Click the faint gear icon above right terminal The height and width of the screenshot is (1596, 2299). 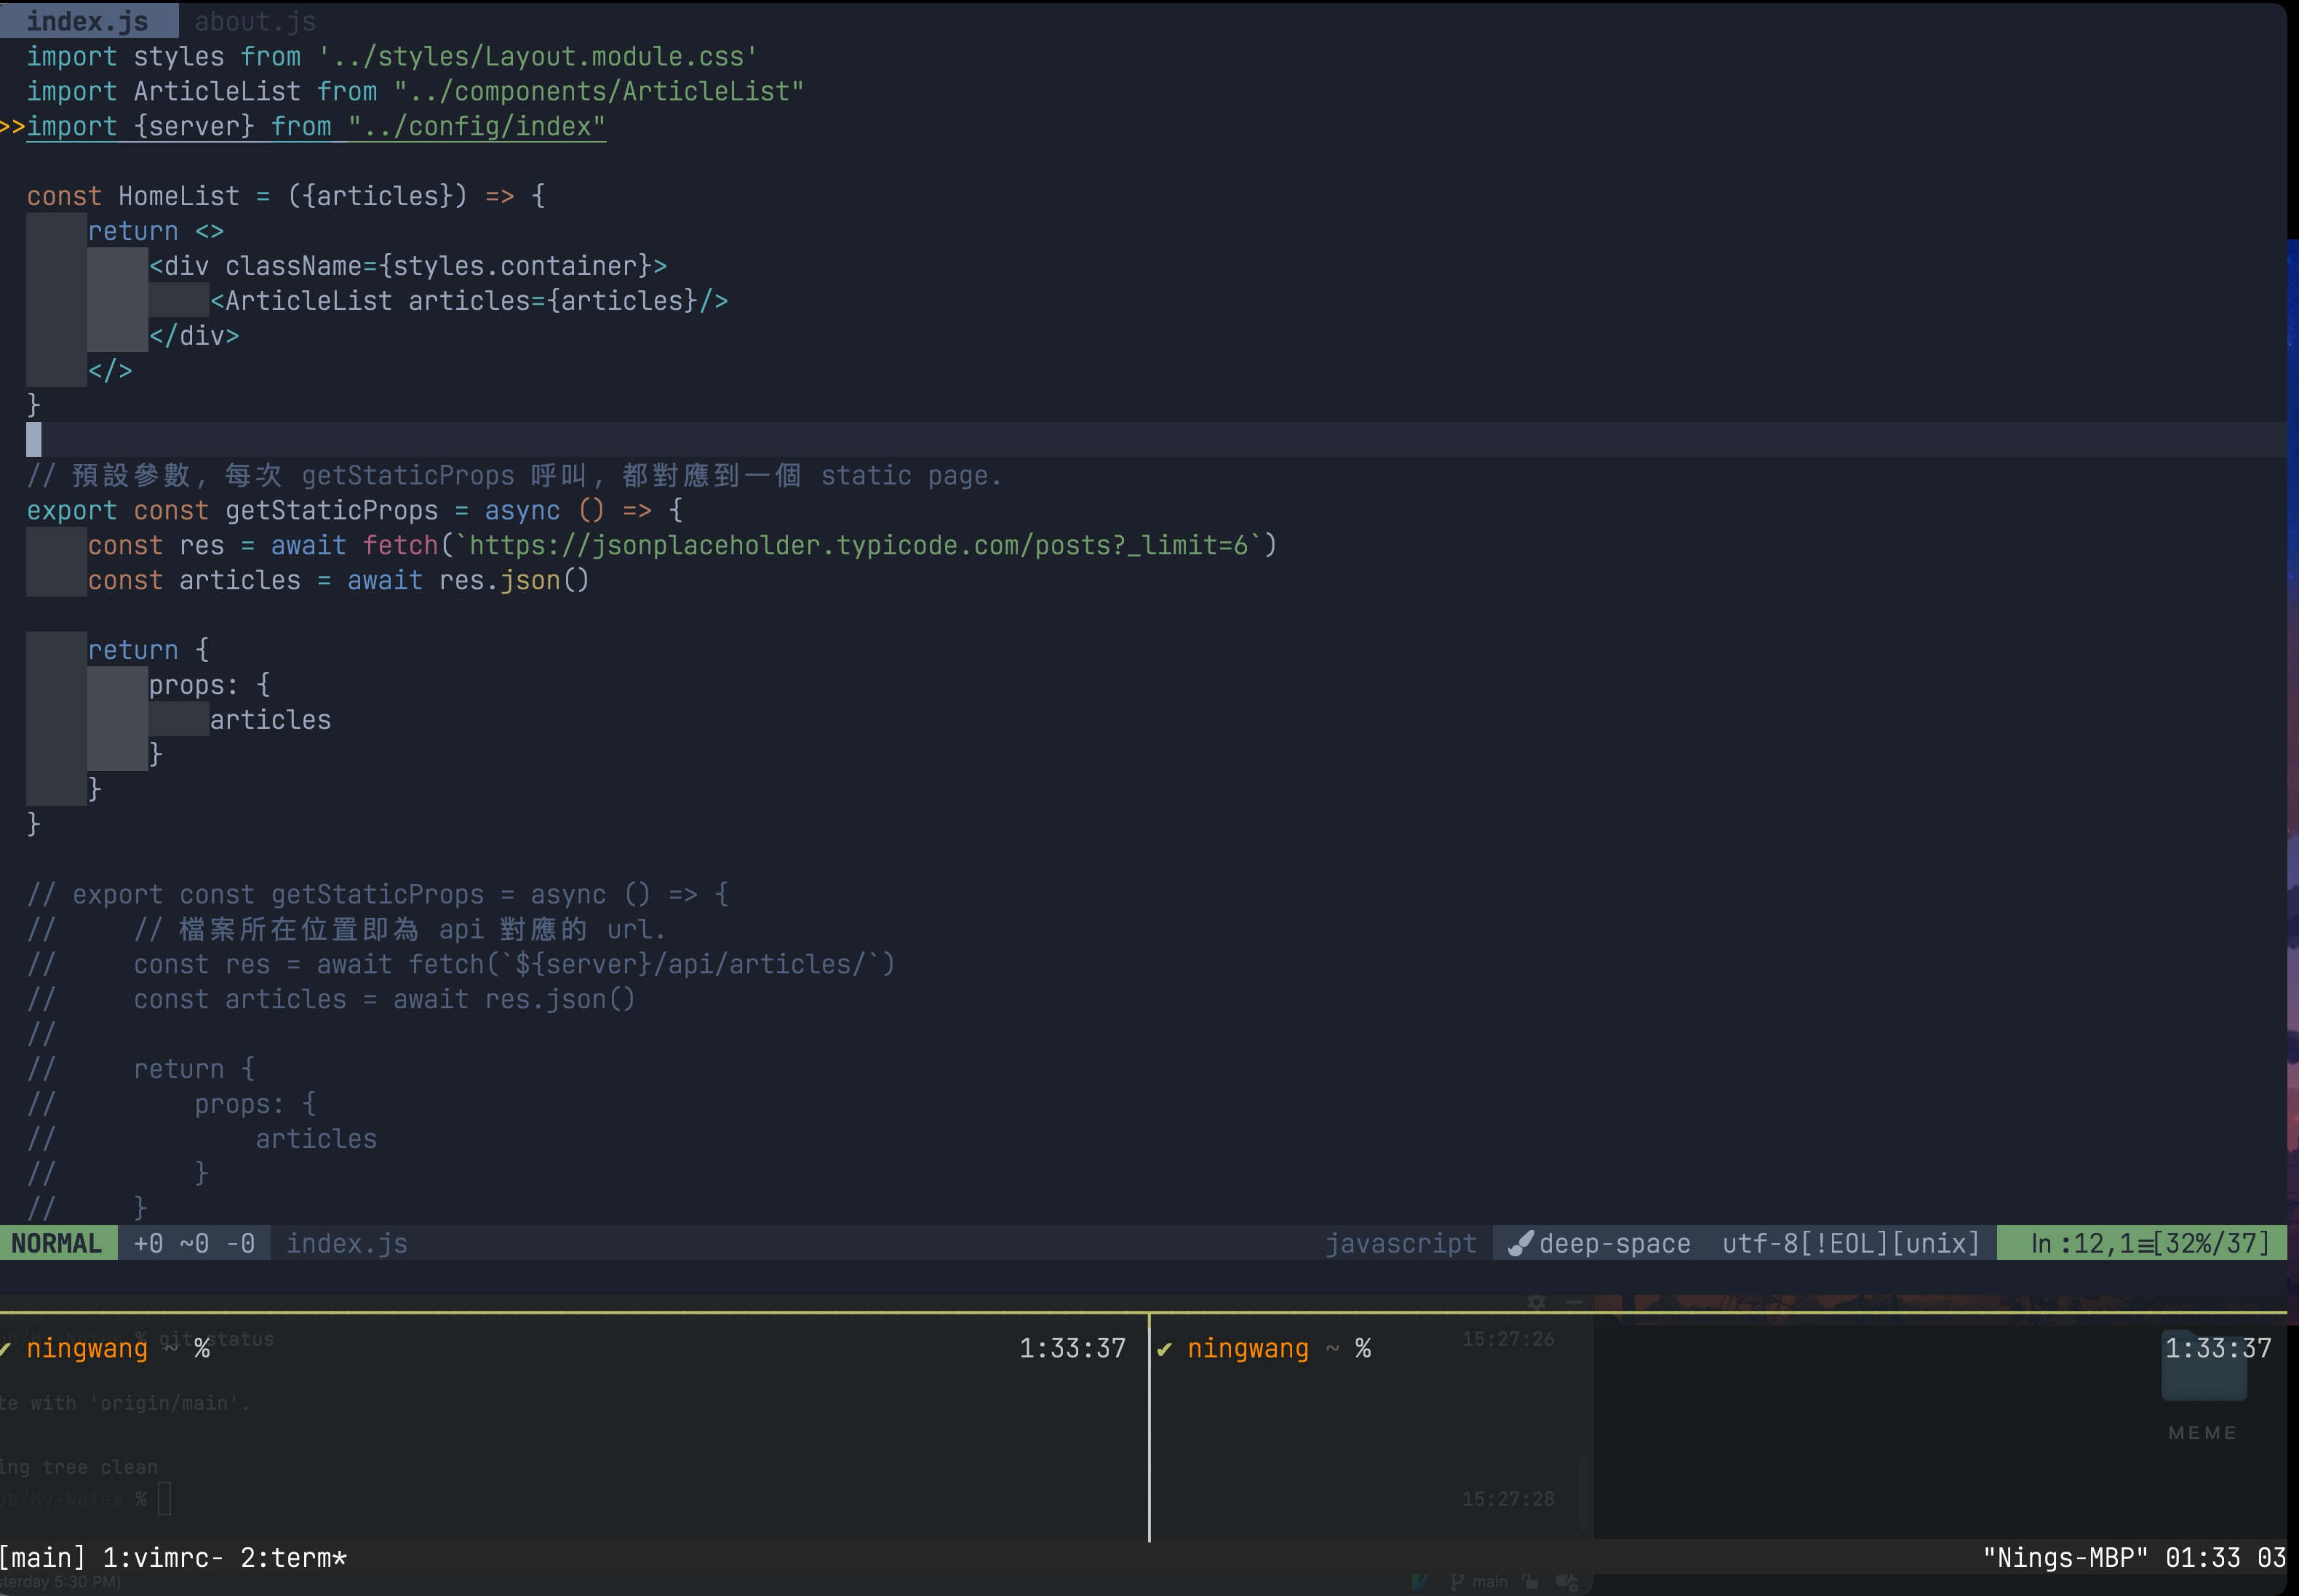1537,1302
